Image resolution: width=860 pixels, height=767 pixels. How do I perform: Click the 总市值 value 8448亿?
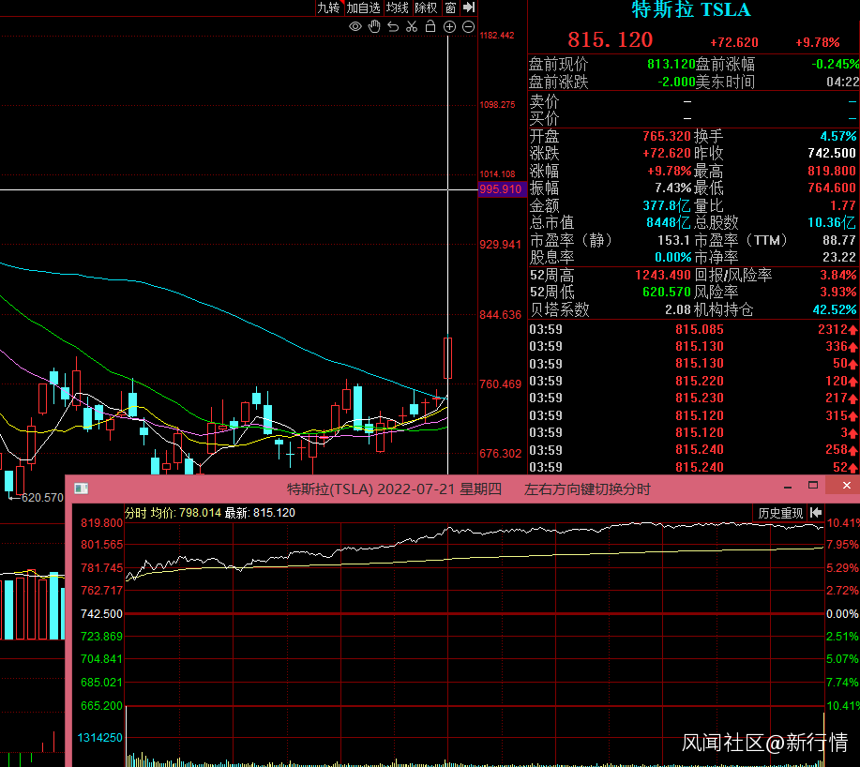(669, 222)
